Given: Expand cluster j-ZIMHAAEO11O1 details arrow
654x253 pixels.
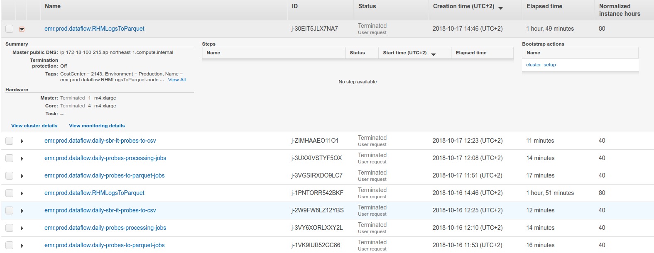Looking at the screenshot, I should (22, 141).
